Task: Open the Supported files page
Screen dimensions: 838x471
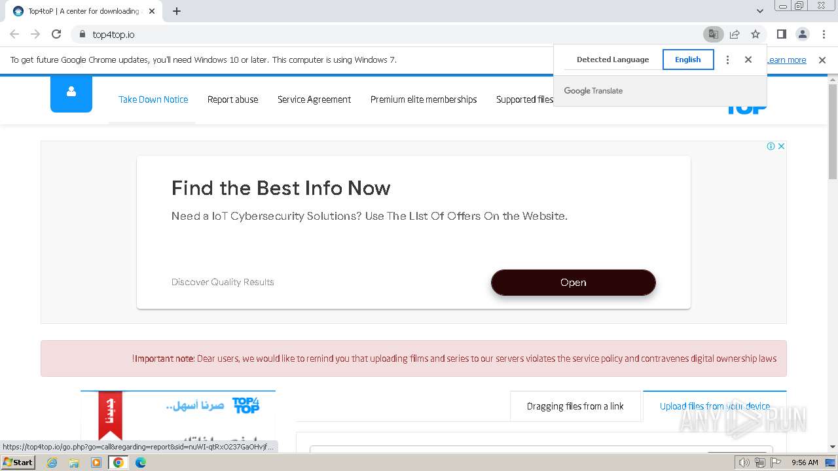Action: [x=524, y=99]
